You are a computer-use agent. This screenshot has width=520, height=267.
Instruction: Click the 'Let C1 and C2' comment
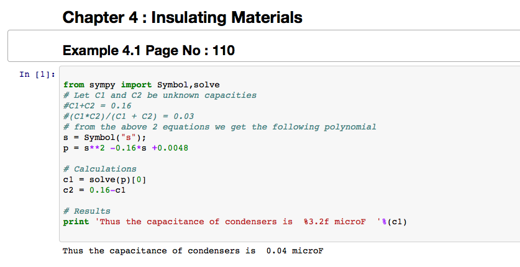pos(160,95)
